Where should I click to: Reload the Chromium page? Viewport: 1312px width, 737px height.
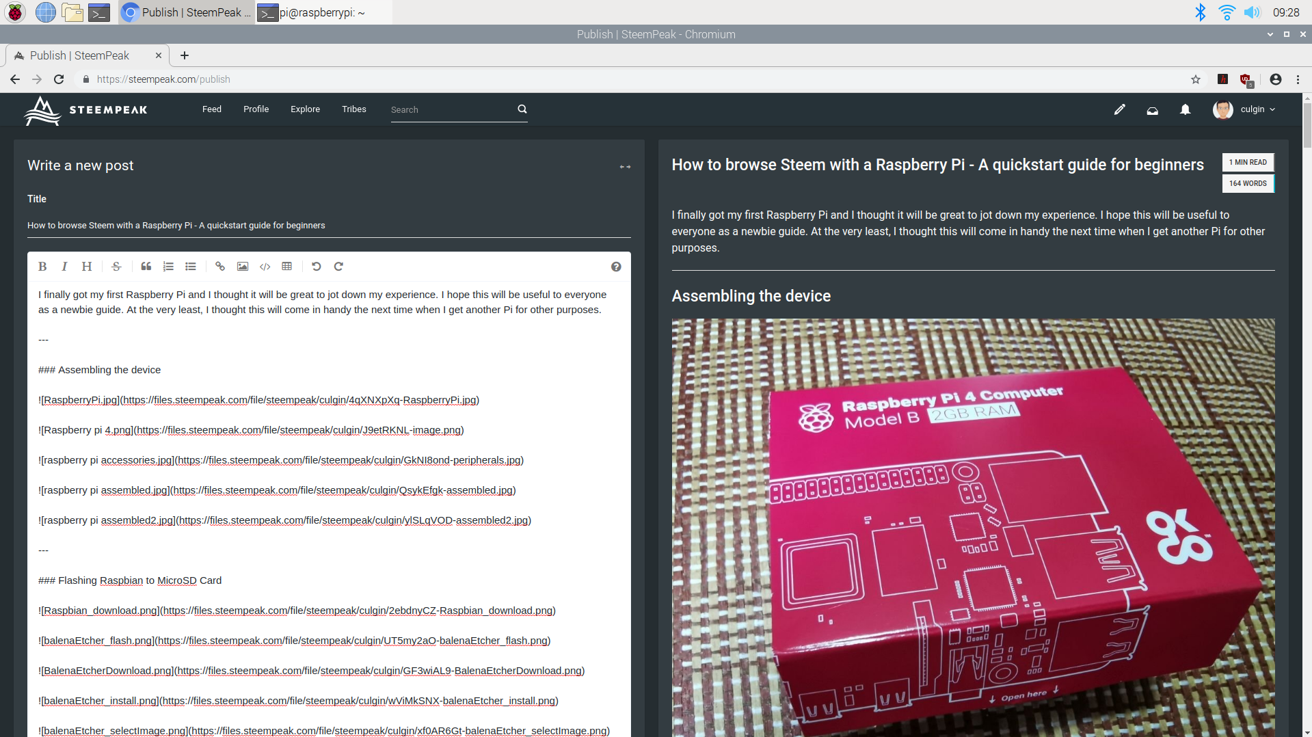click(59, 79)
